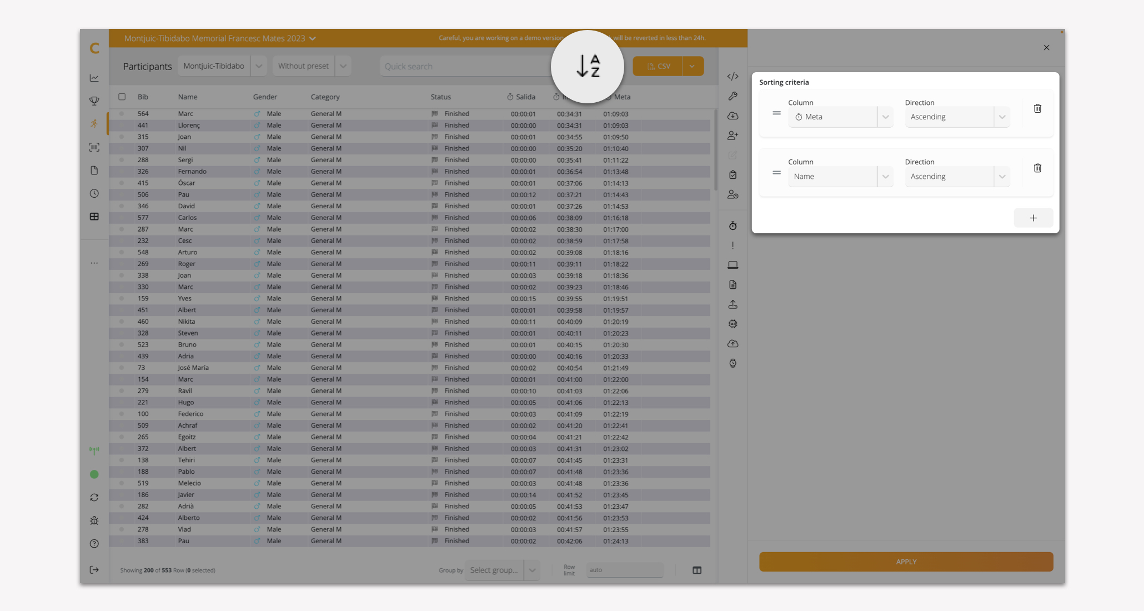Click the sync refresh icon in sidebar
Image resolution: width=1144 pixels, height=611 pixels.
94,498
